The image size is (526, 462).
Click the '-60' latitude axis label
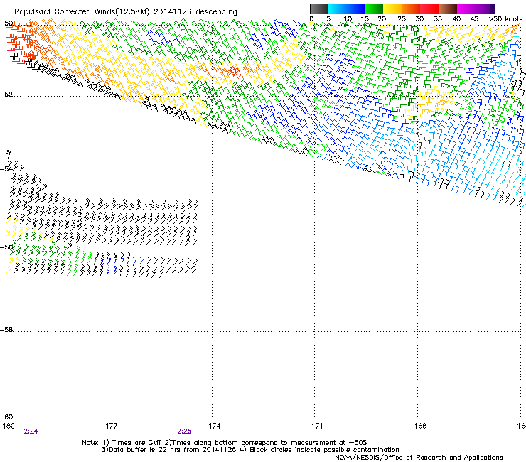pyautogui.click(x=6, y=417)
